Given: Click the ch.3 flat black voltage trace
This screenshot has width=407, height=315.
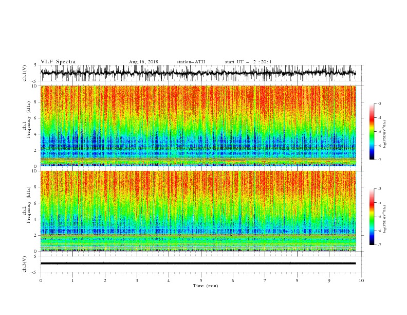Looking at the screenshot, I should click(198, 264).
